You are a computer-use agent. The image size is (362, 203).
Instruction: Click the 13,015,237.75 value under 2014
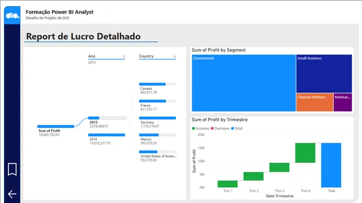coord(100,143)
